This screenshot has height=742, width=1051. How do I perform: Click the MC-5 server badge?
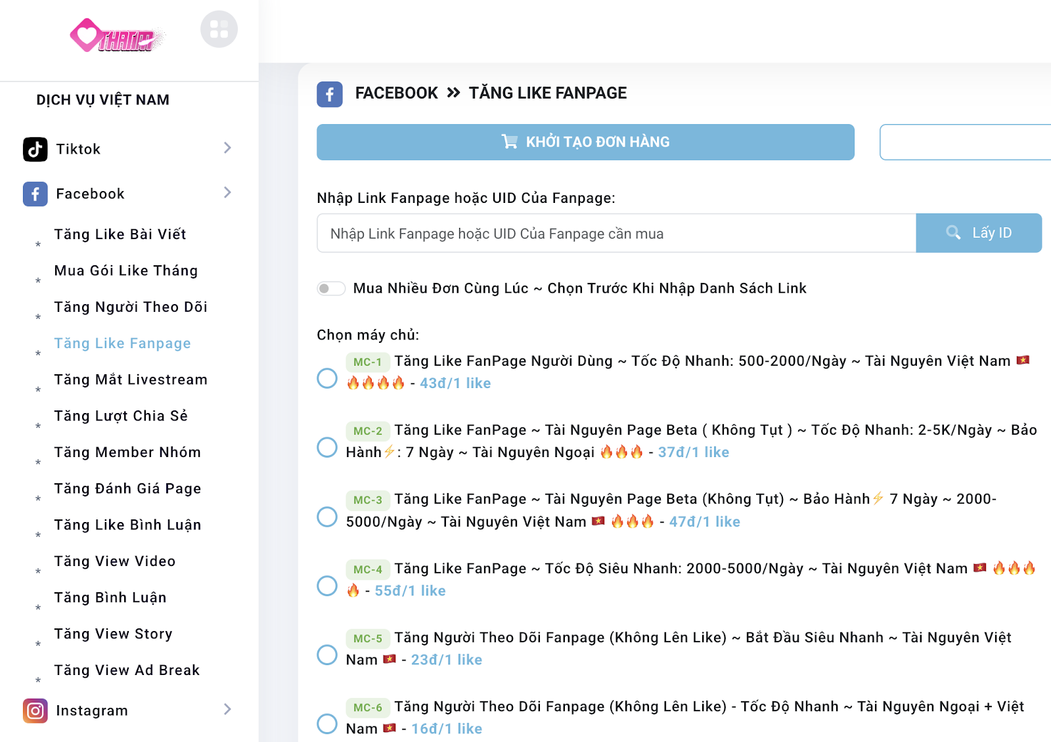(368, 638)
